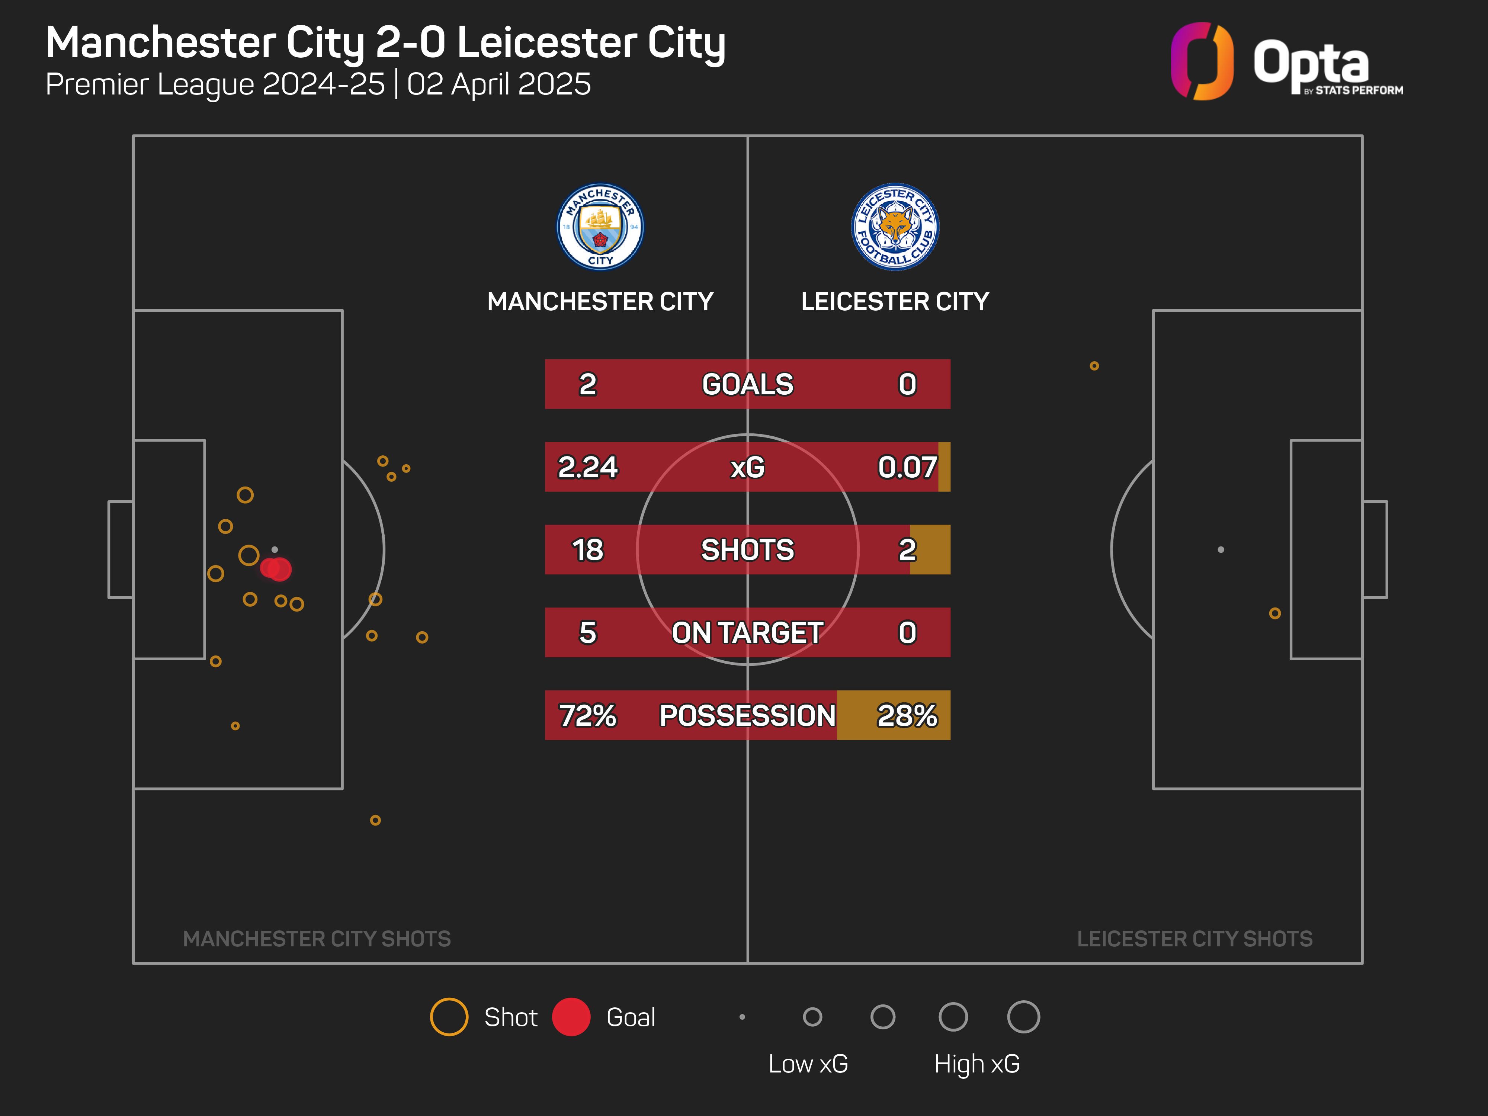Click the GOALS stat bar

click(747, 384)
